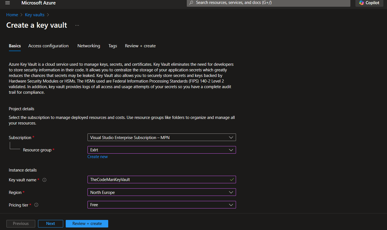Click the Next button
Viewport: 387px width, 230px height.
[x=51, y=224]
